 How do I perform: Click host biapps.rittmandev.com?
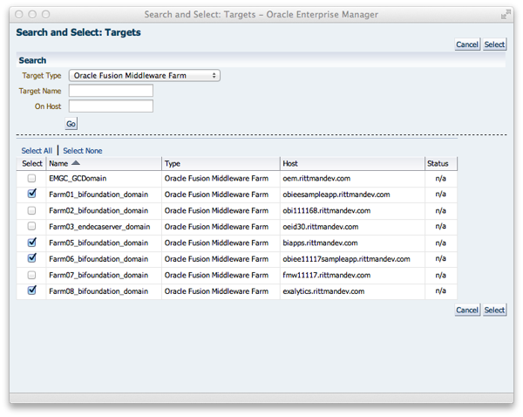tap(320, 243)
